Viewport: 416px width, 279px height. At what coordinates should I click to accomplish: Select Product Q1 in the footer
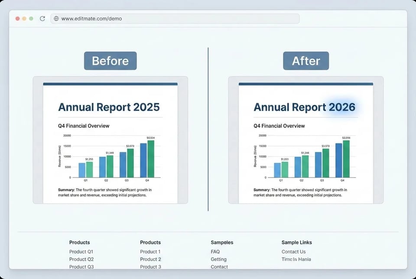pos(81,251)
